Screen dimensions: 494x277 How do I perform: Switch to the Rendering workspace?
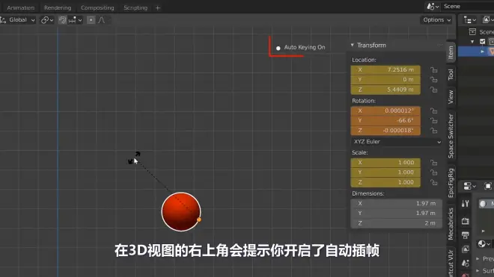(58, 8)
